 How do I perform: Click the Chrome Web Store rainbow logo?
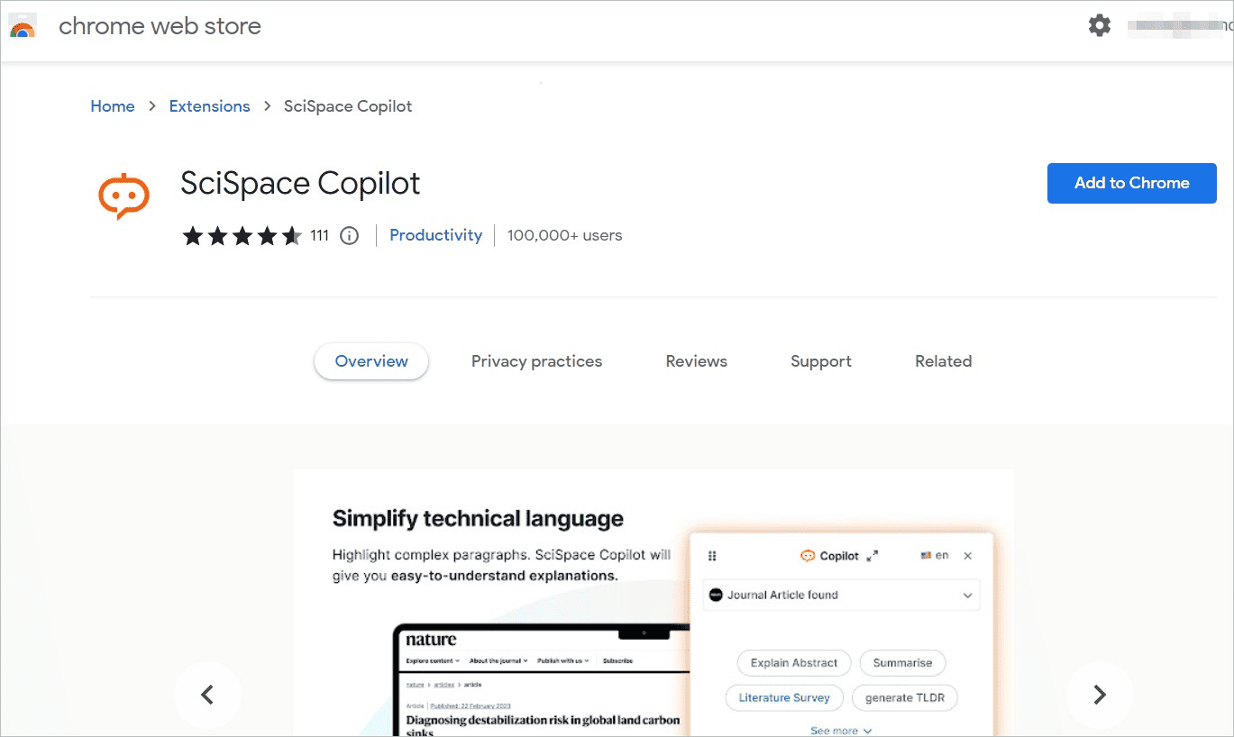click(23, 26)
